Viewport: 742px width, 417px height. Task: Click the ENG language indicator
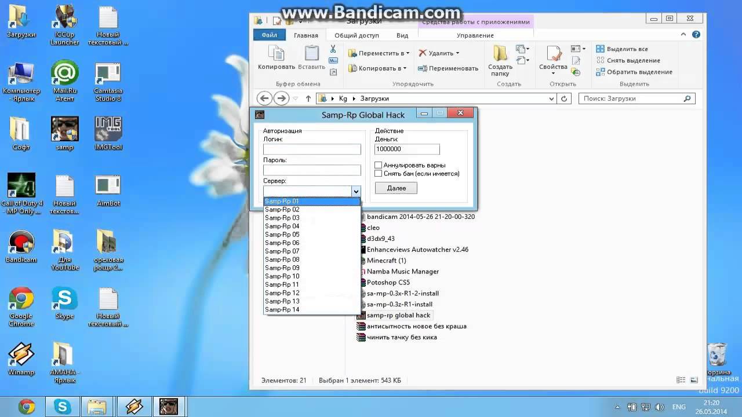tap(679, 407)
